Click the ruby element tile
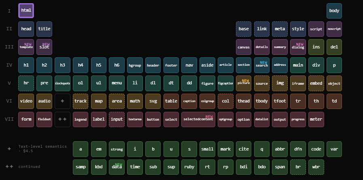The height and width of the screenshot is (180, 363). (x=189, y=167)
